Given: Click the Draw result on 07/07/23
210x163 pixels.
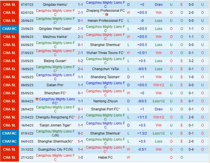Looking at the screenshot, I should pyautogui.click(x=159, y=5).
